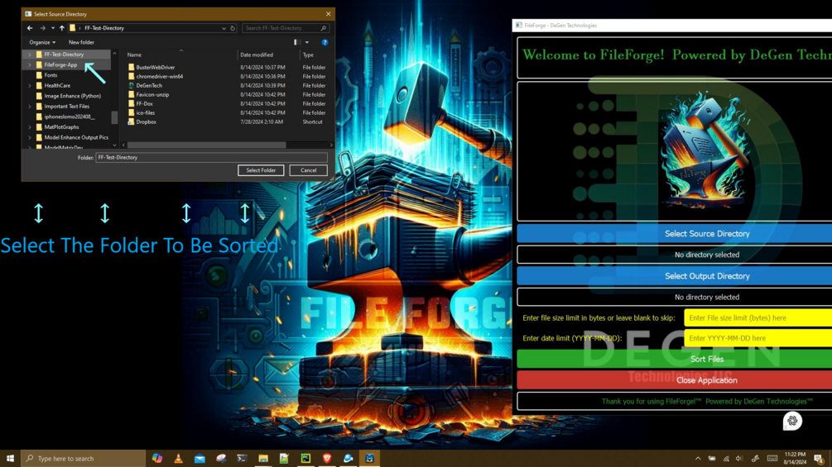Screen dimensions: 832x467
Task: Open the terminal icon on taskbar
Action: [242, 459]
